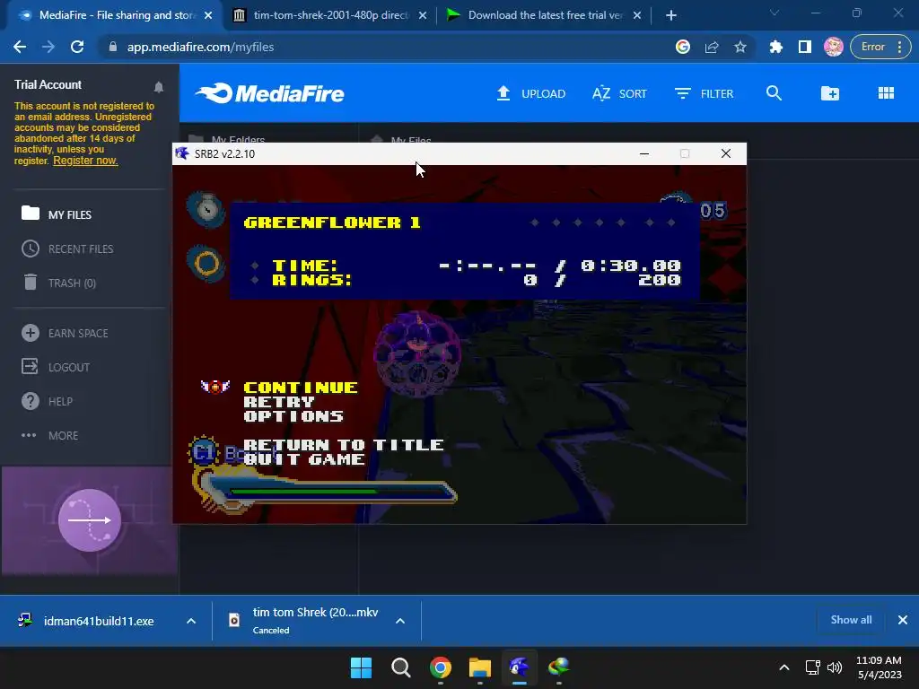The width and height of the screenshot is (919, 689).
Task: Click the browser forward arrow
Action: pos(48,47)
